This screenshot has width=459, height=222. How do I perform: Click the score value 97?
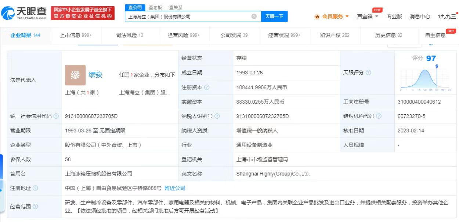click(431, 58)
